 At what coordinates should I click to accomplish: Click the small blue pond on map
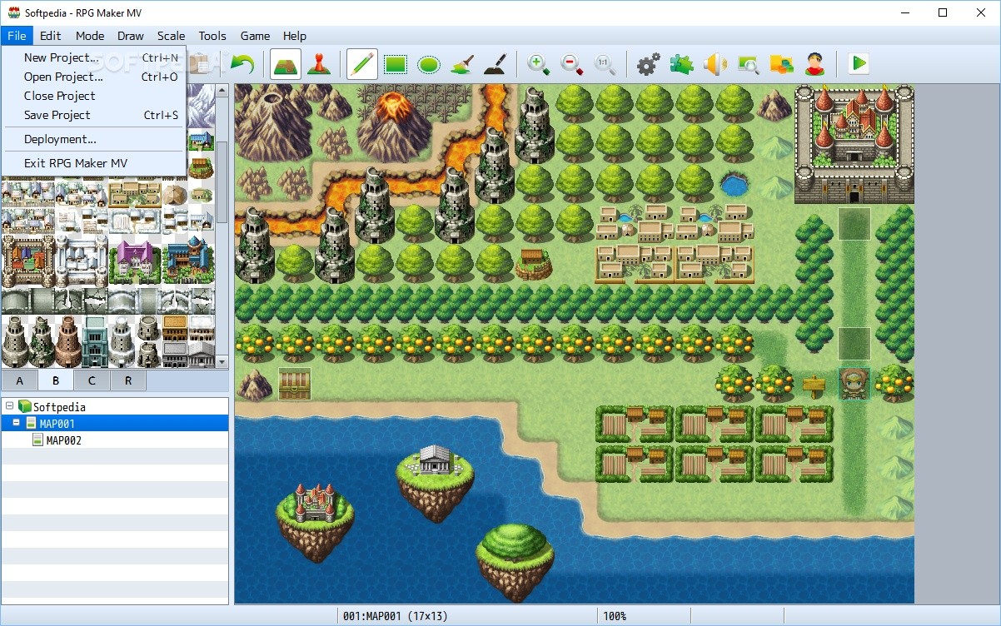[734, 185]
